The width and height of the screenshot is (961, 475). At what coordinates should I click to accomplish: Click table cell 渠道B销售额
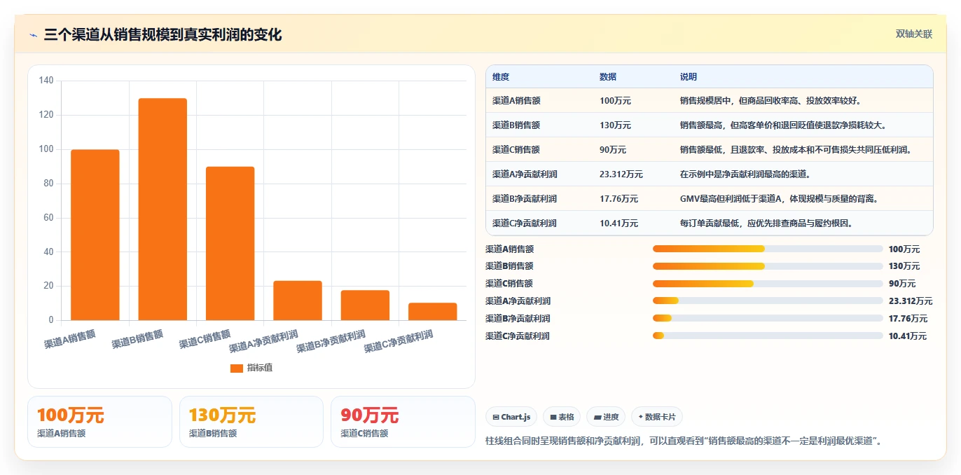point(516,125)
